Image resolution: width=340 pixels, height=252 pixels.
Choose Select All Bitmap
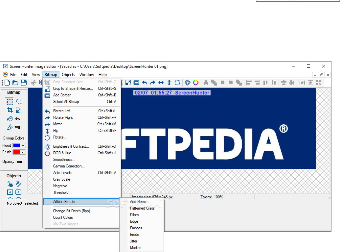click(x=82, y=101)
